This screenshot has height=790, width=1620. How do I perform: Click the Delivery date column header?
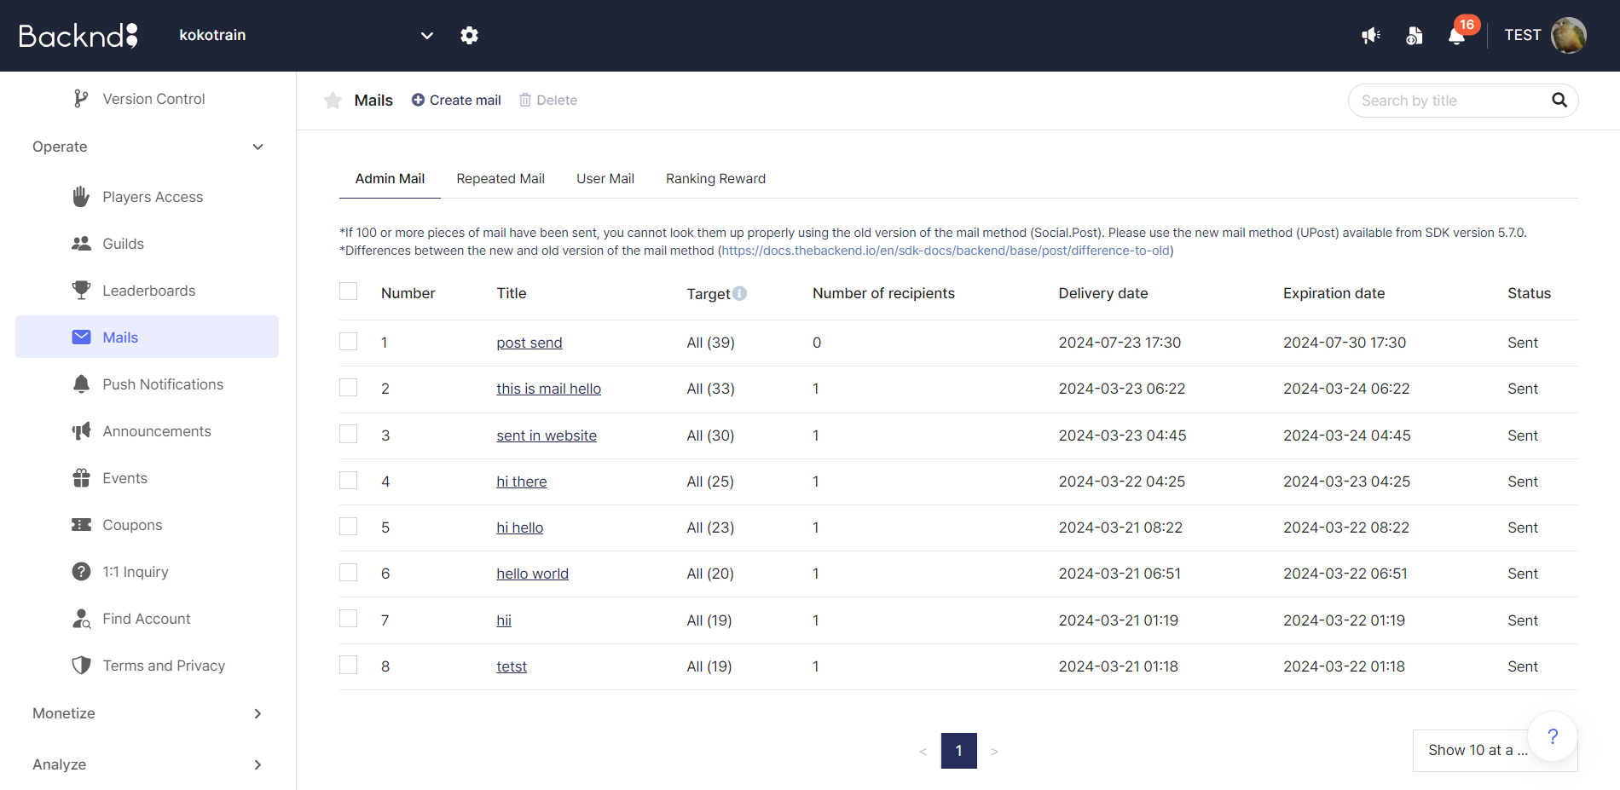(x=1103, y=293)
